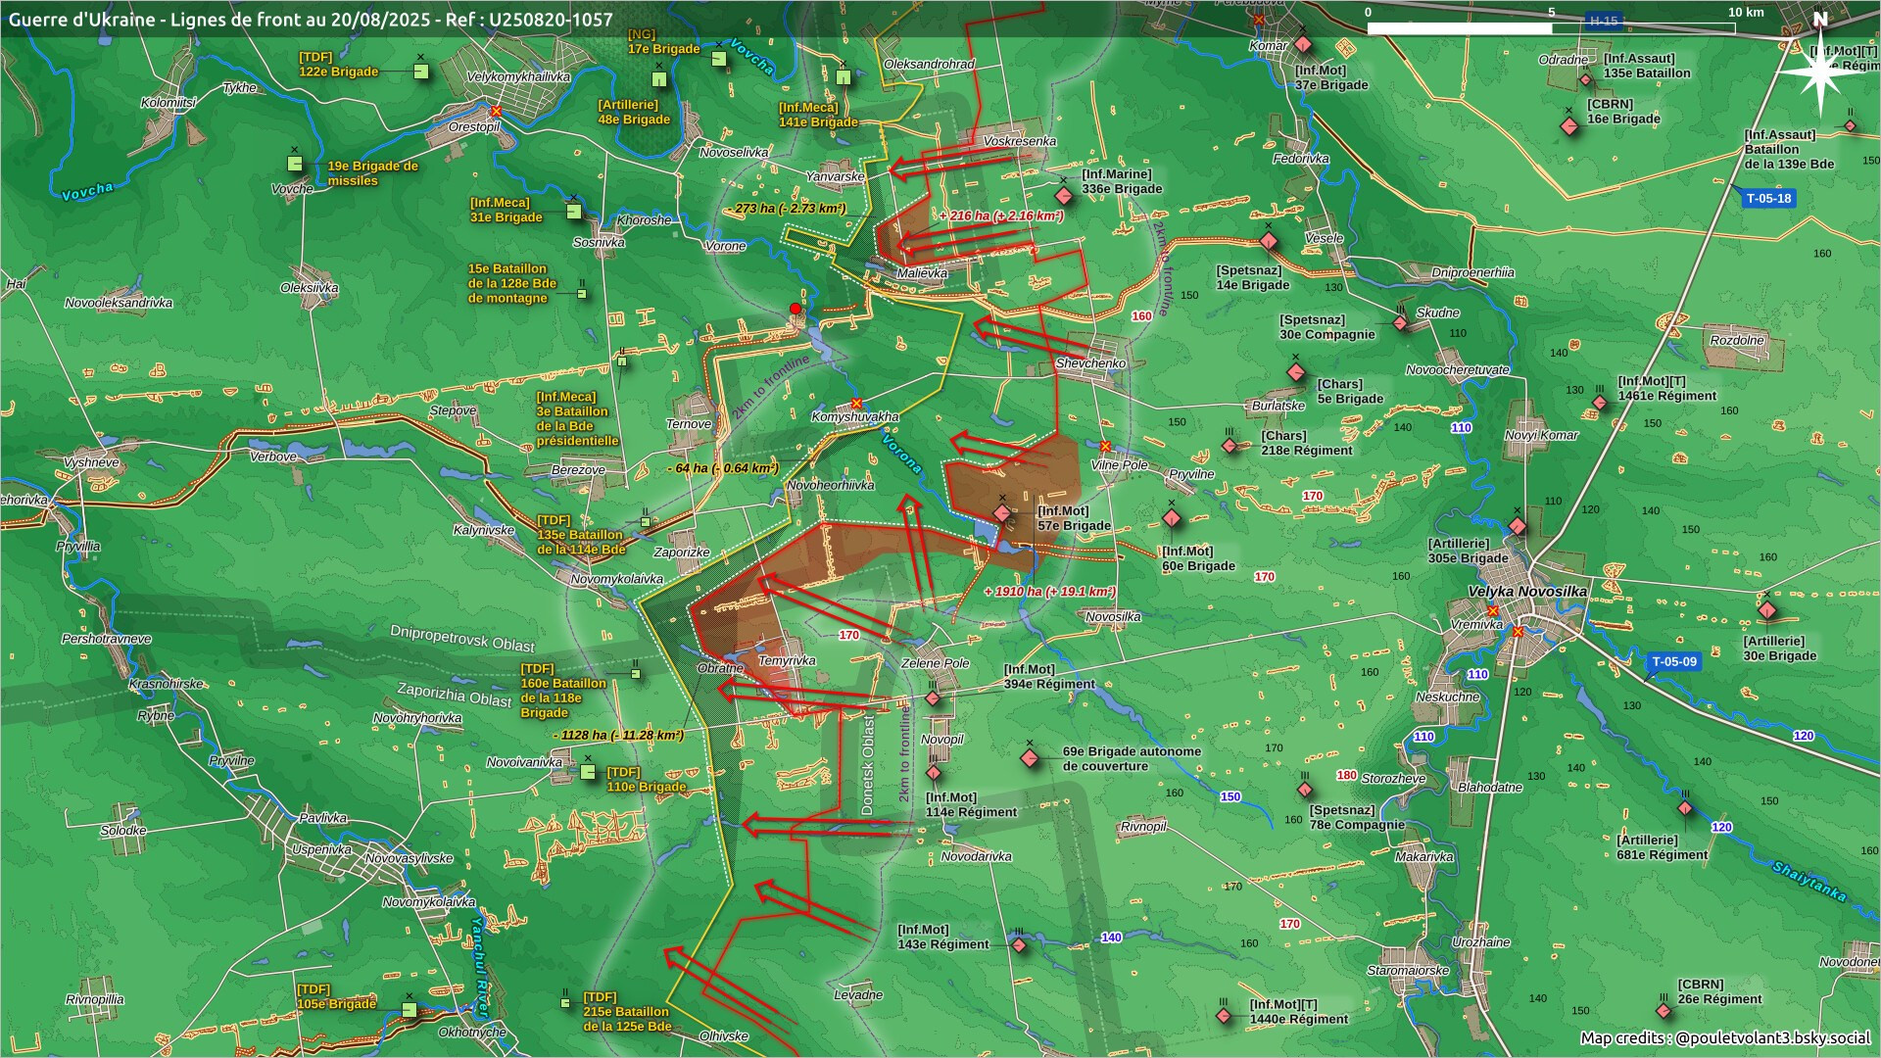Click the T-05-18 road shield
This screenshot has height=1058, width=1881.
tap(1768, 198)
